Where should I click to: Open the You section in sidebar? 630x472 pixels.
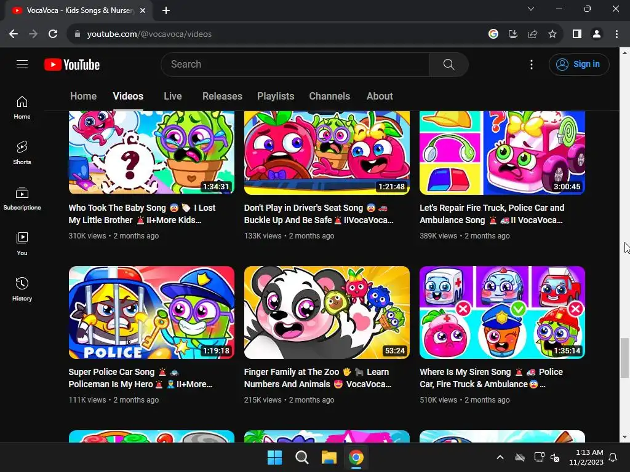[x=22, y=243]
